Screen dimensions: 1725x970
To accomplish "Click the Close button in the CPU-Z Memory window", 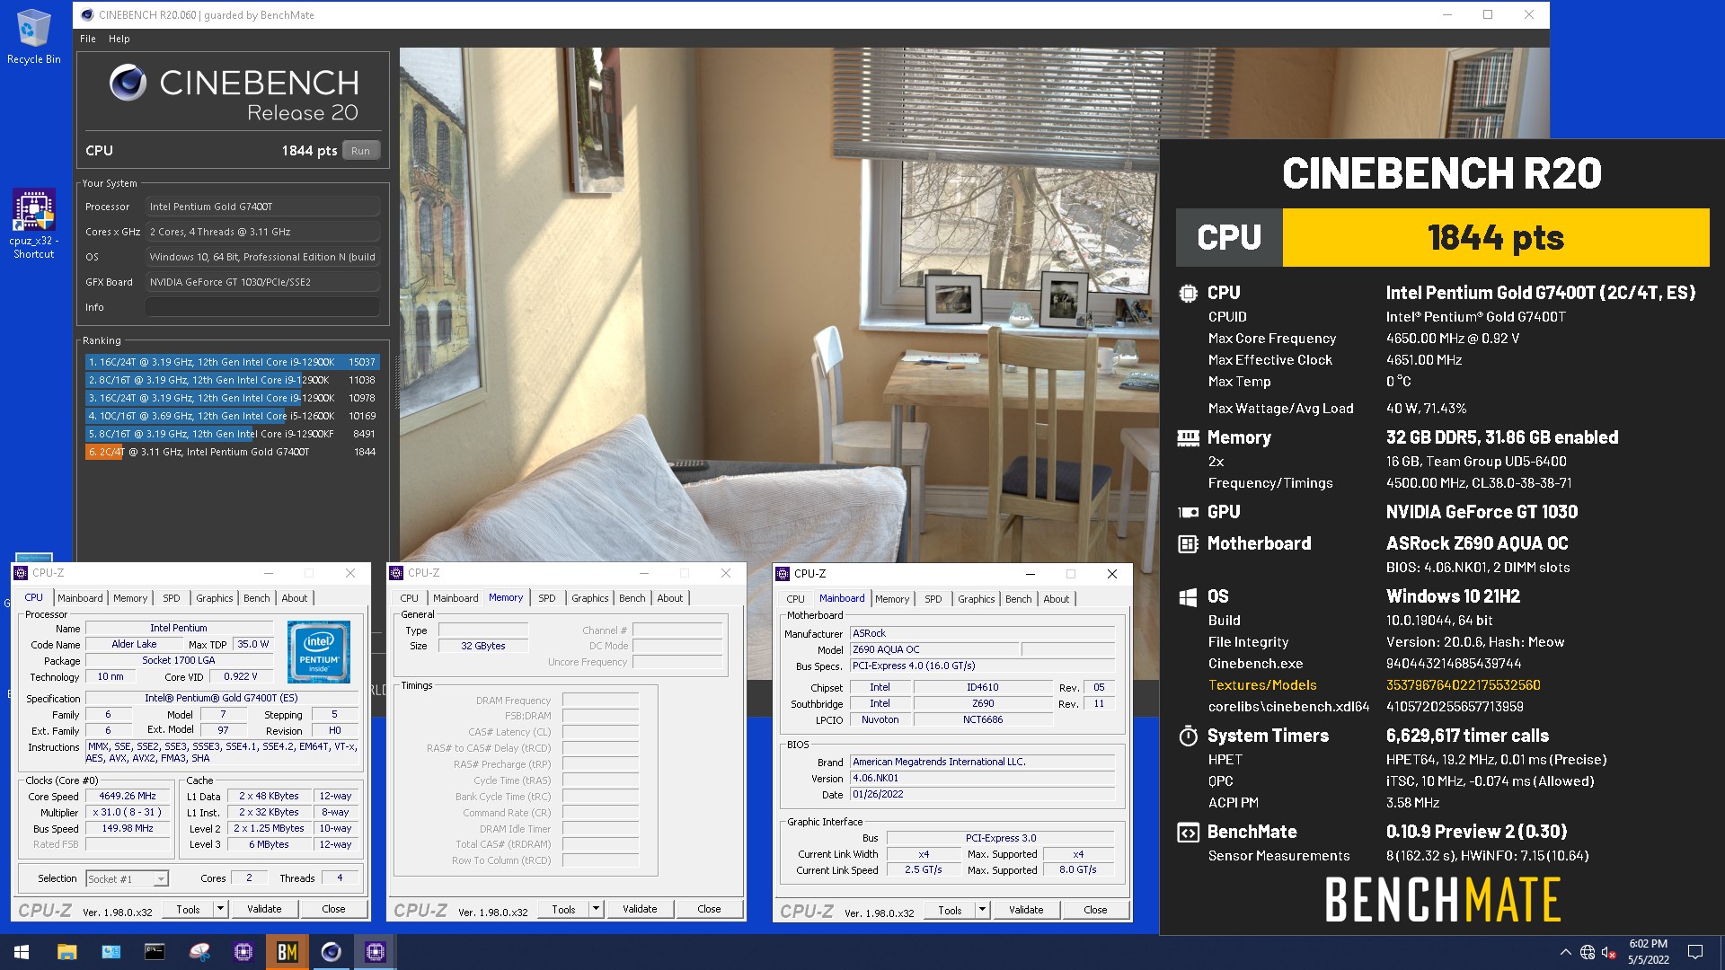I will [709, 909].
